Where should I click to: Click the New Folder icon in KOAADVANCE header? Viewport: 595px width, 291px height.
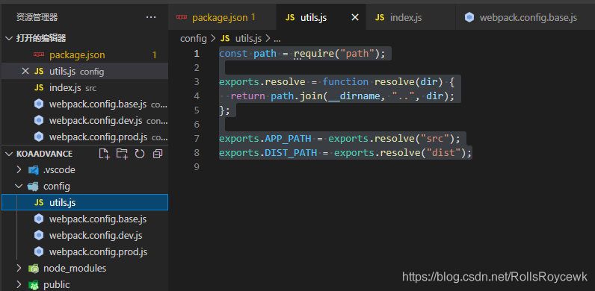[122, 154]
